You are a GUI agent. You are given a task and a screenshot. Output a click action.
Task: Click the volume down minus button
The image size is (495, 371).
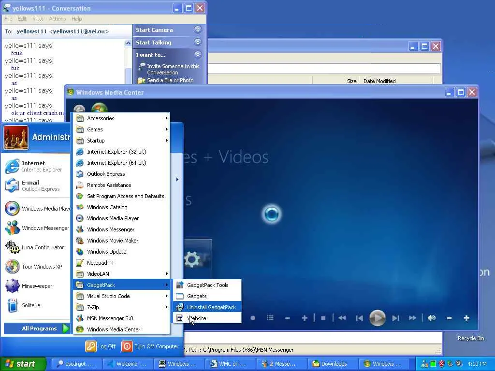[x=449, y=318]
